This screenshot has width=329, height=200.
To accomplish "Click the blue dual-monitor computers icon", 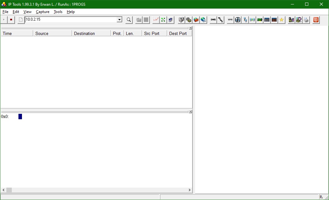I will [171, 20].
